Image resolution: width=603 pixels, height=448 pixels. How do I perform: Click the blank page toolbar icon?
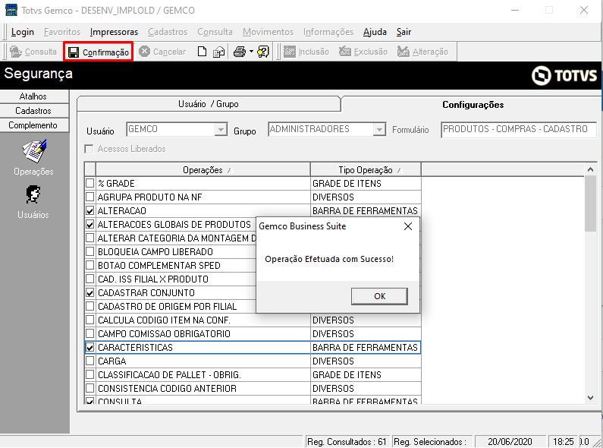pyautogui.click(x=202, y=52)
